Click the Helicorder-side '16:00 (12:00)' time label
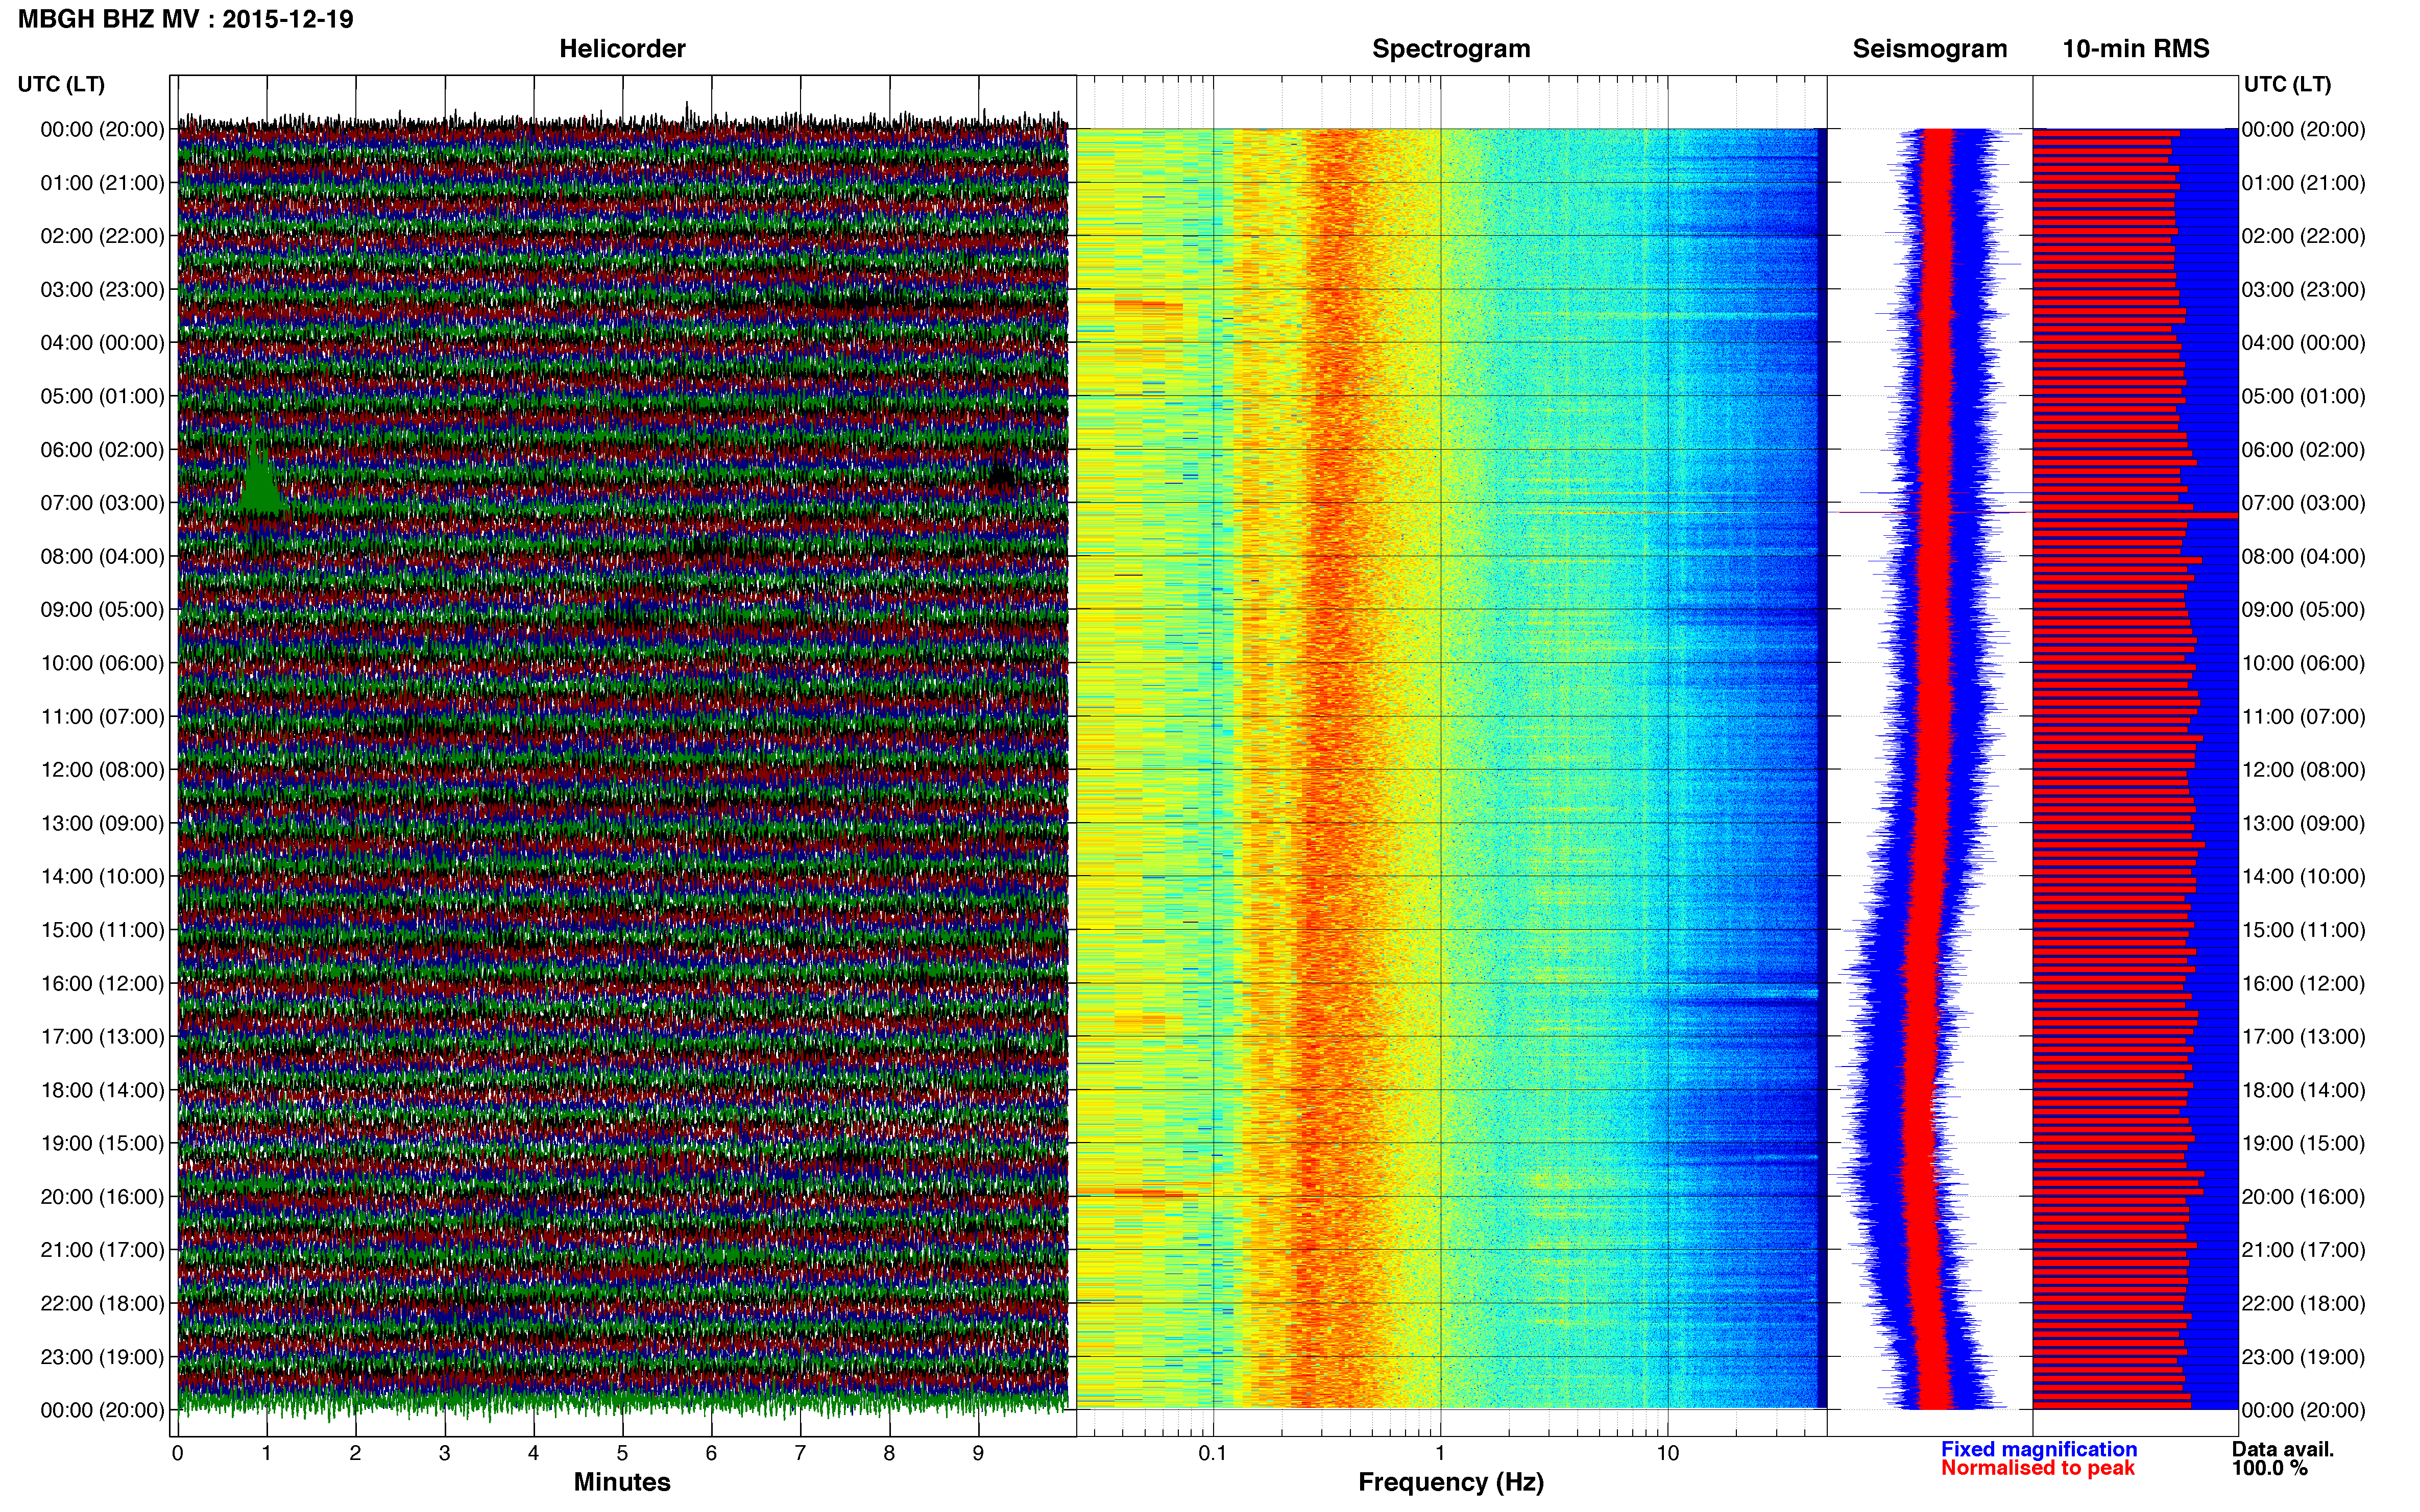 (x=102, y=984)
